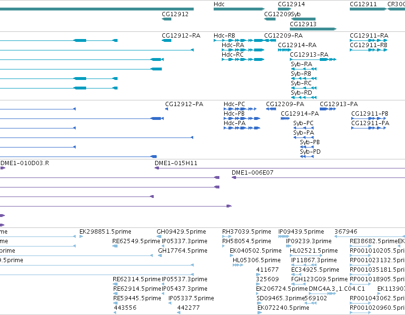
Task: Select the RH37039.5prime EST label
Action: click(247, 232)
